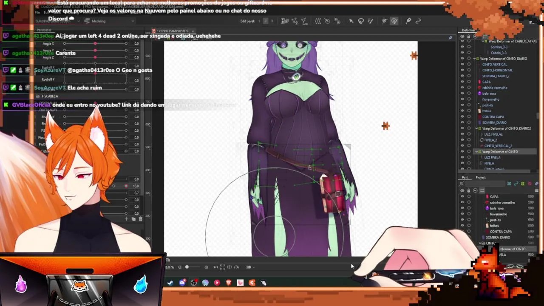The height and width of the screenshot is (306, 544).
Task: Select the Parameter panel tab
Action: click(44, 30)
